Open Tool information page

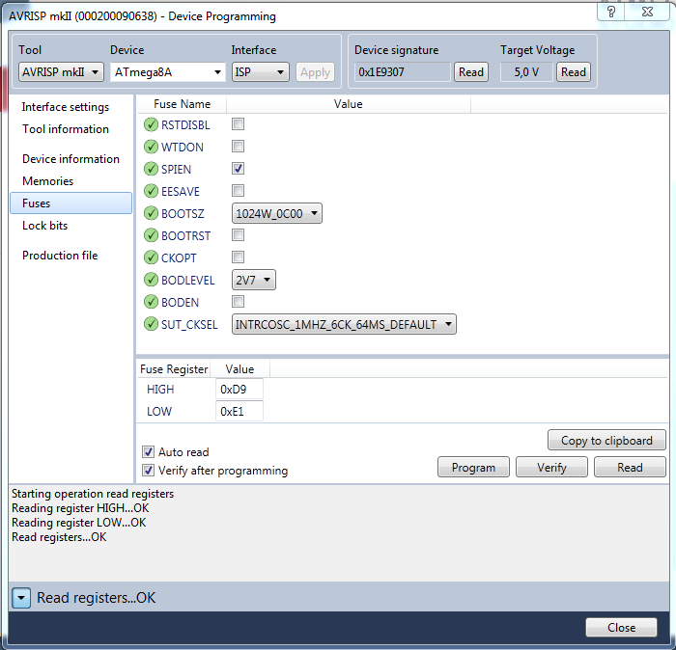coord(66,129)
